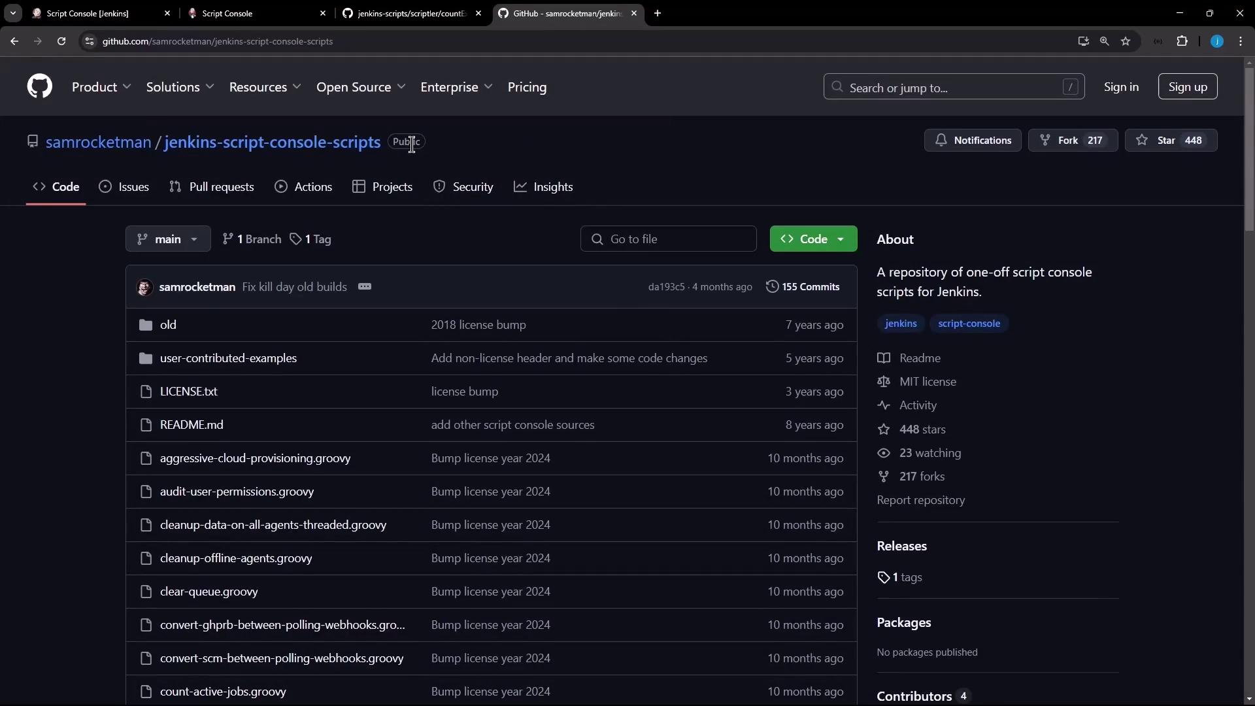Expand the green Code dropdown
This screenshot has width=1255, height=706.
point(813,239)
